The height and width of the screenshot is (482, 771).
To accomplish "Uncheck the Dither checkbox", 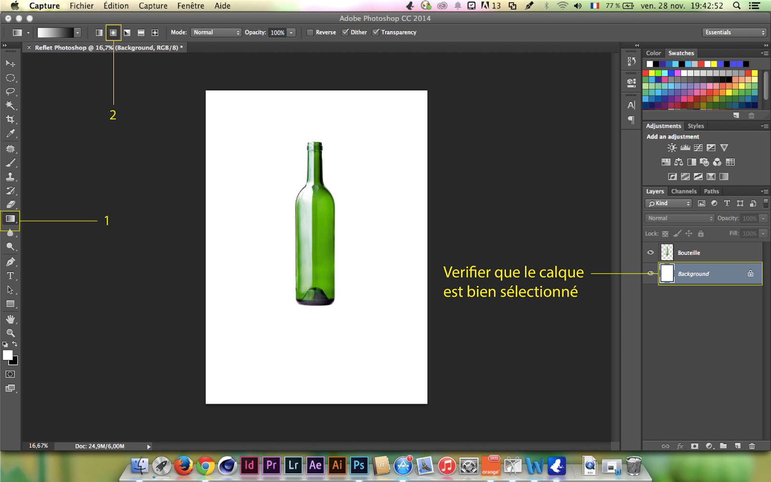I will (x=345, y=32).
